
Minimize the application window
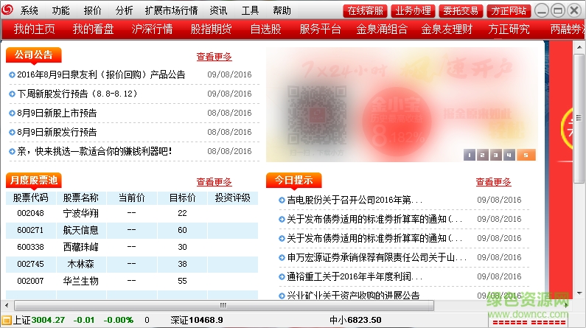[x=542, y=10]
